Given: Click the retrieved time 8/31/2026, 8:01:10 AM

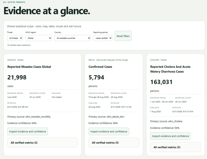Looking at the screenshot, I should pyautogui.click(x=183, y=112).
